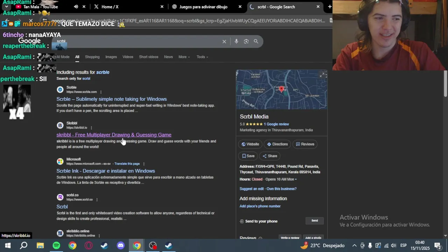Open the Scrbl Media map thumbnail
This screenshot has width=448, height=252.
click(x=281, y=90)
